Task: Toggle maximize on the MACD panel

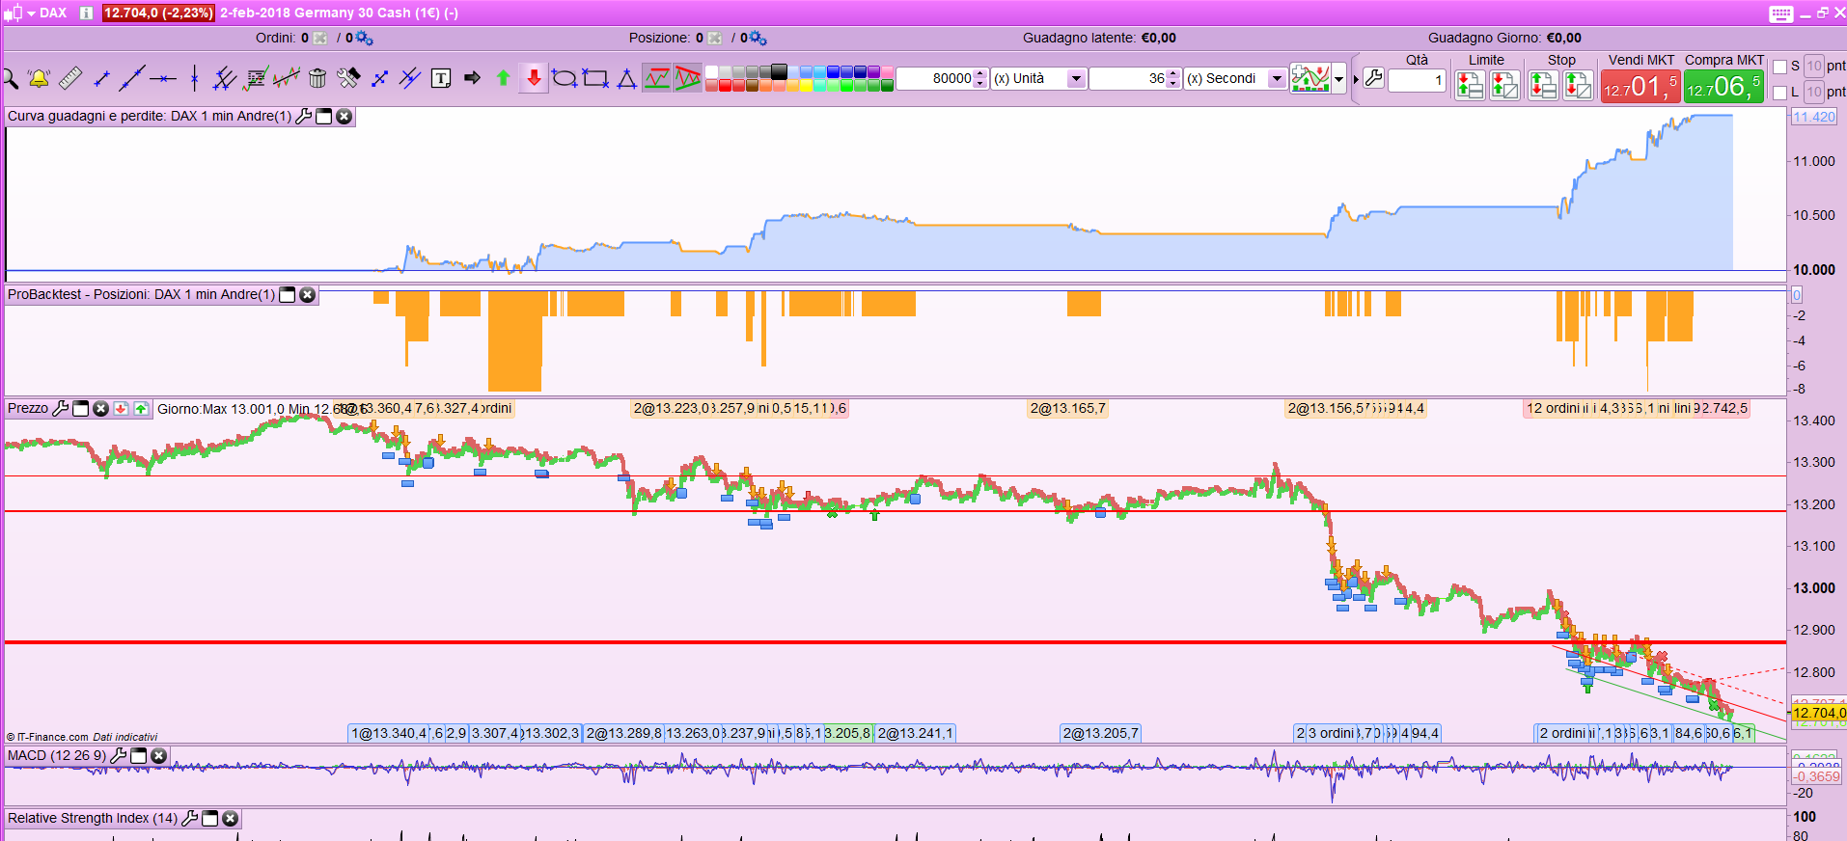Action: coord(139,756)
